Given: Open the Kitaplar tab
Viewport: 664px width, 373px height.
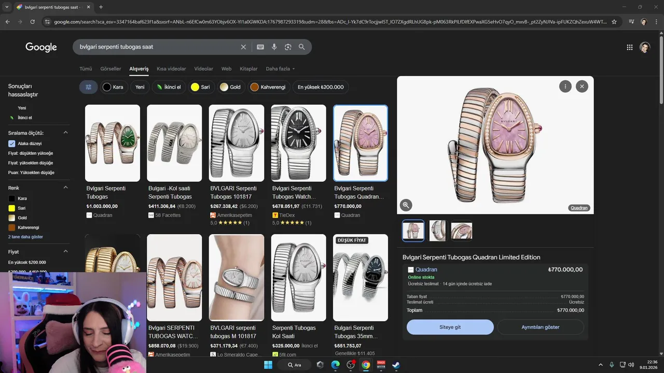Looking at the screenshot, I should [x=248, y=69].
